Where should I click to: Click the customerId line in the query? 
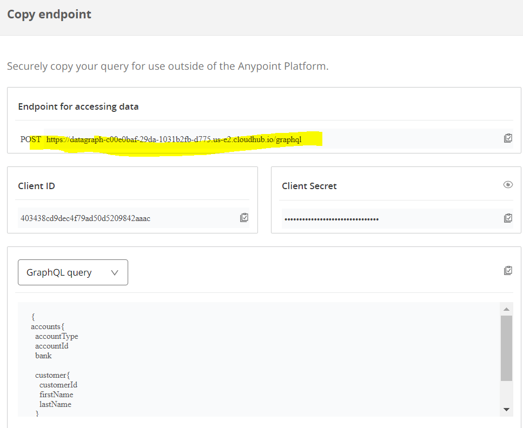click(x=58, y=385)
